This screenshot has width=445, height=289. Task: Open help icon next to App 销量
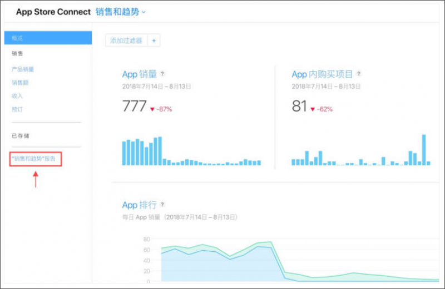coord(162,74)
